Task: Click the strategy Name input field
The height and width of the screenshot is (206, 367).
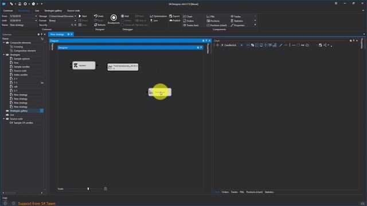Action: (x=23, y=25)
